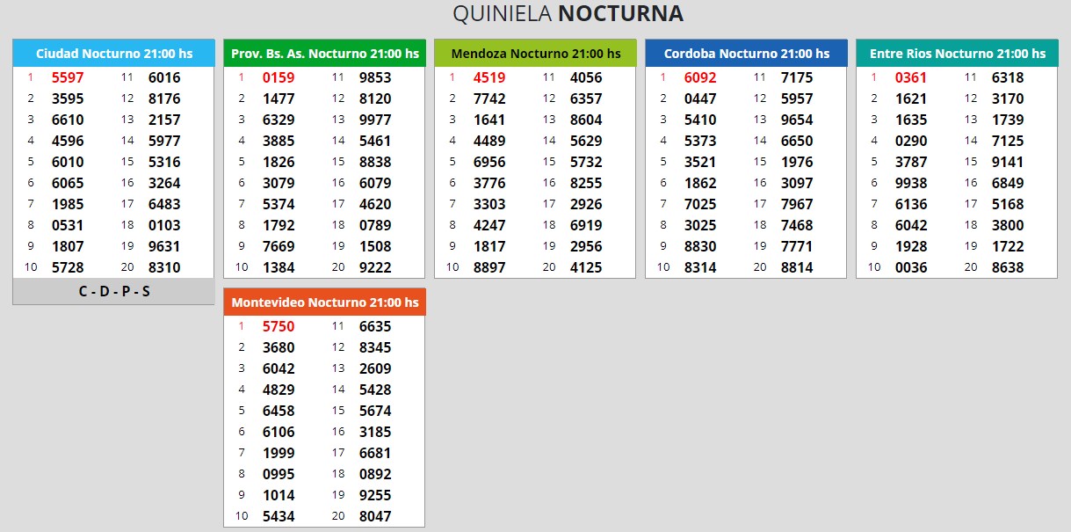Select Cordoba's red first number 6092

pyautogui.click(x=700, y=77)
